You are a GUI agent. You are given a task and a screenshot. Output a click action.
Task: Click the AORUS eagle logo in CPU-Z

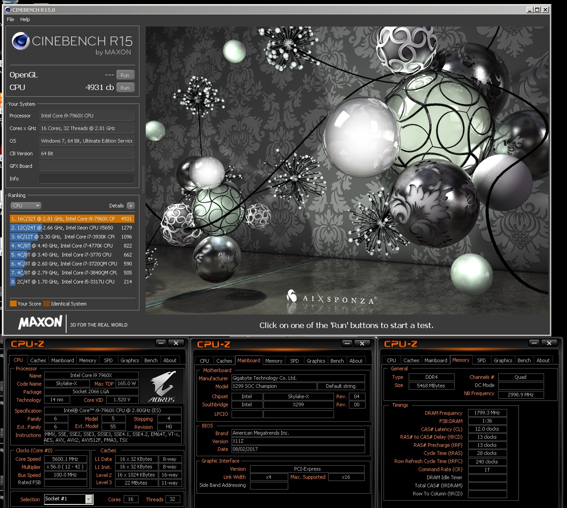pos(162,387)
